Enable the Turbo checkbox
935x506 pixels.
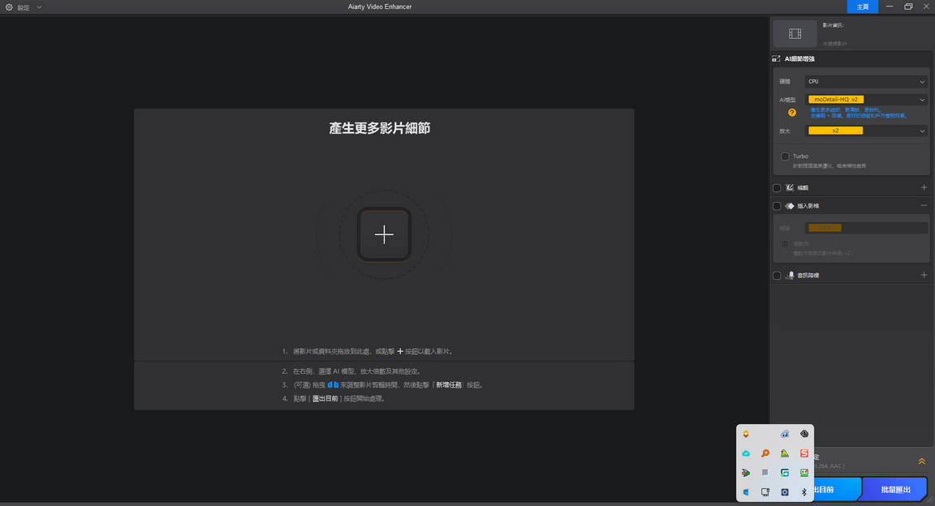[785, 156]
